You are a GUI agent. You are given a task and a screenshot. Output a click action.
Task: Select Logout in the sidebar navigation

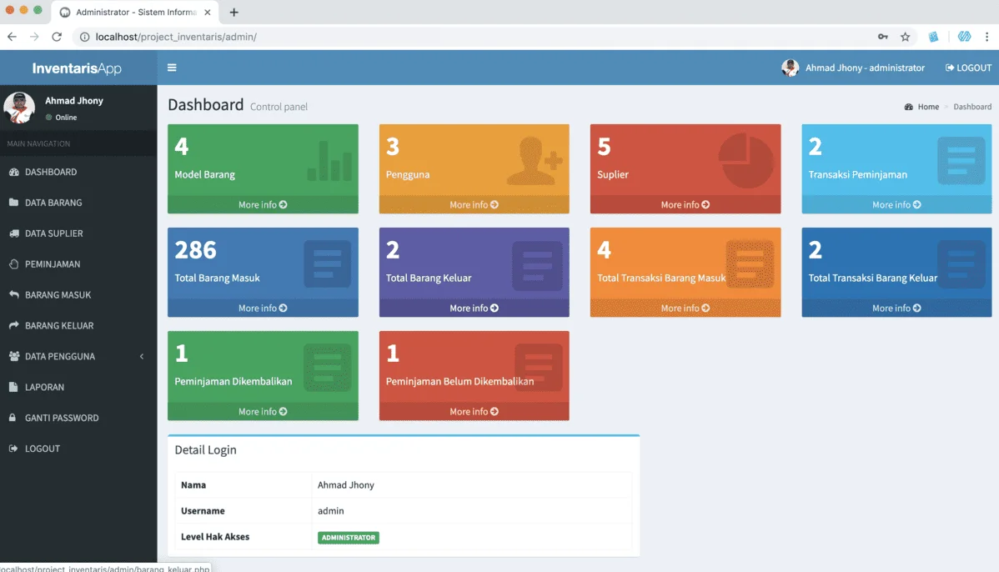pos(42,449)
